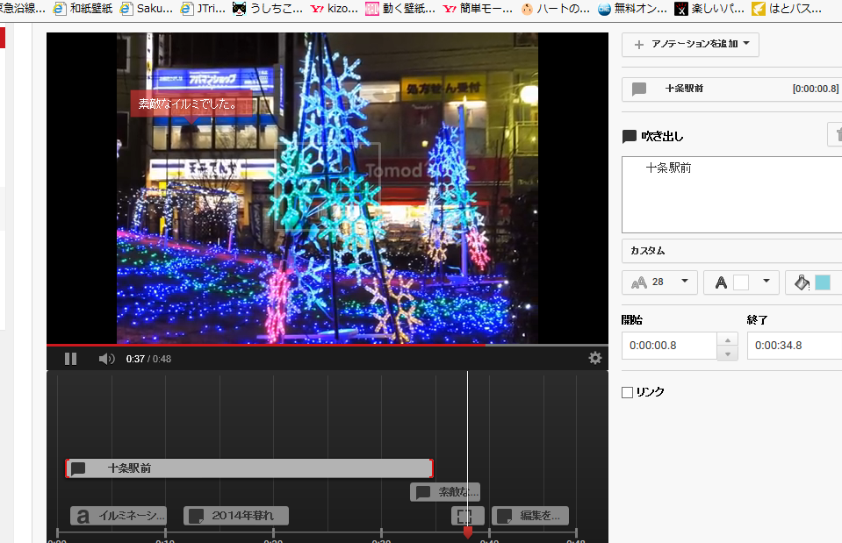This screenshot has height=543, width=842.
Task: Click the text color A icon
Action: pos(721,282)
